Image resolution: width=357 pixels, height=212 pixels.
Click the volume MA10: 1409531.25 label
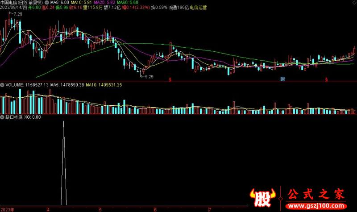pos(104,85)
